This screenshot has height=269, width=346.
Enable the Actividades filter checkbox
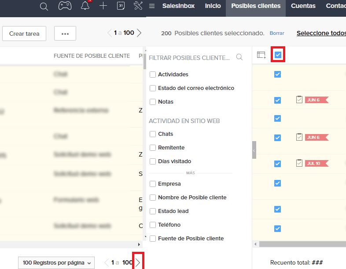tap(153, 75)
